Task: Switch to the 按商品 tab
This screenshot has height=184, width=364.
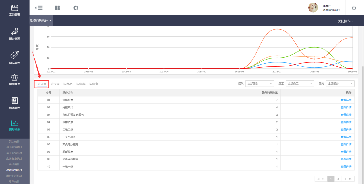Action: (68, 84)
